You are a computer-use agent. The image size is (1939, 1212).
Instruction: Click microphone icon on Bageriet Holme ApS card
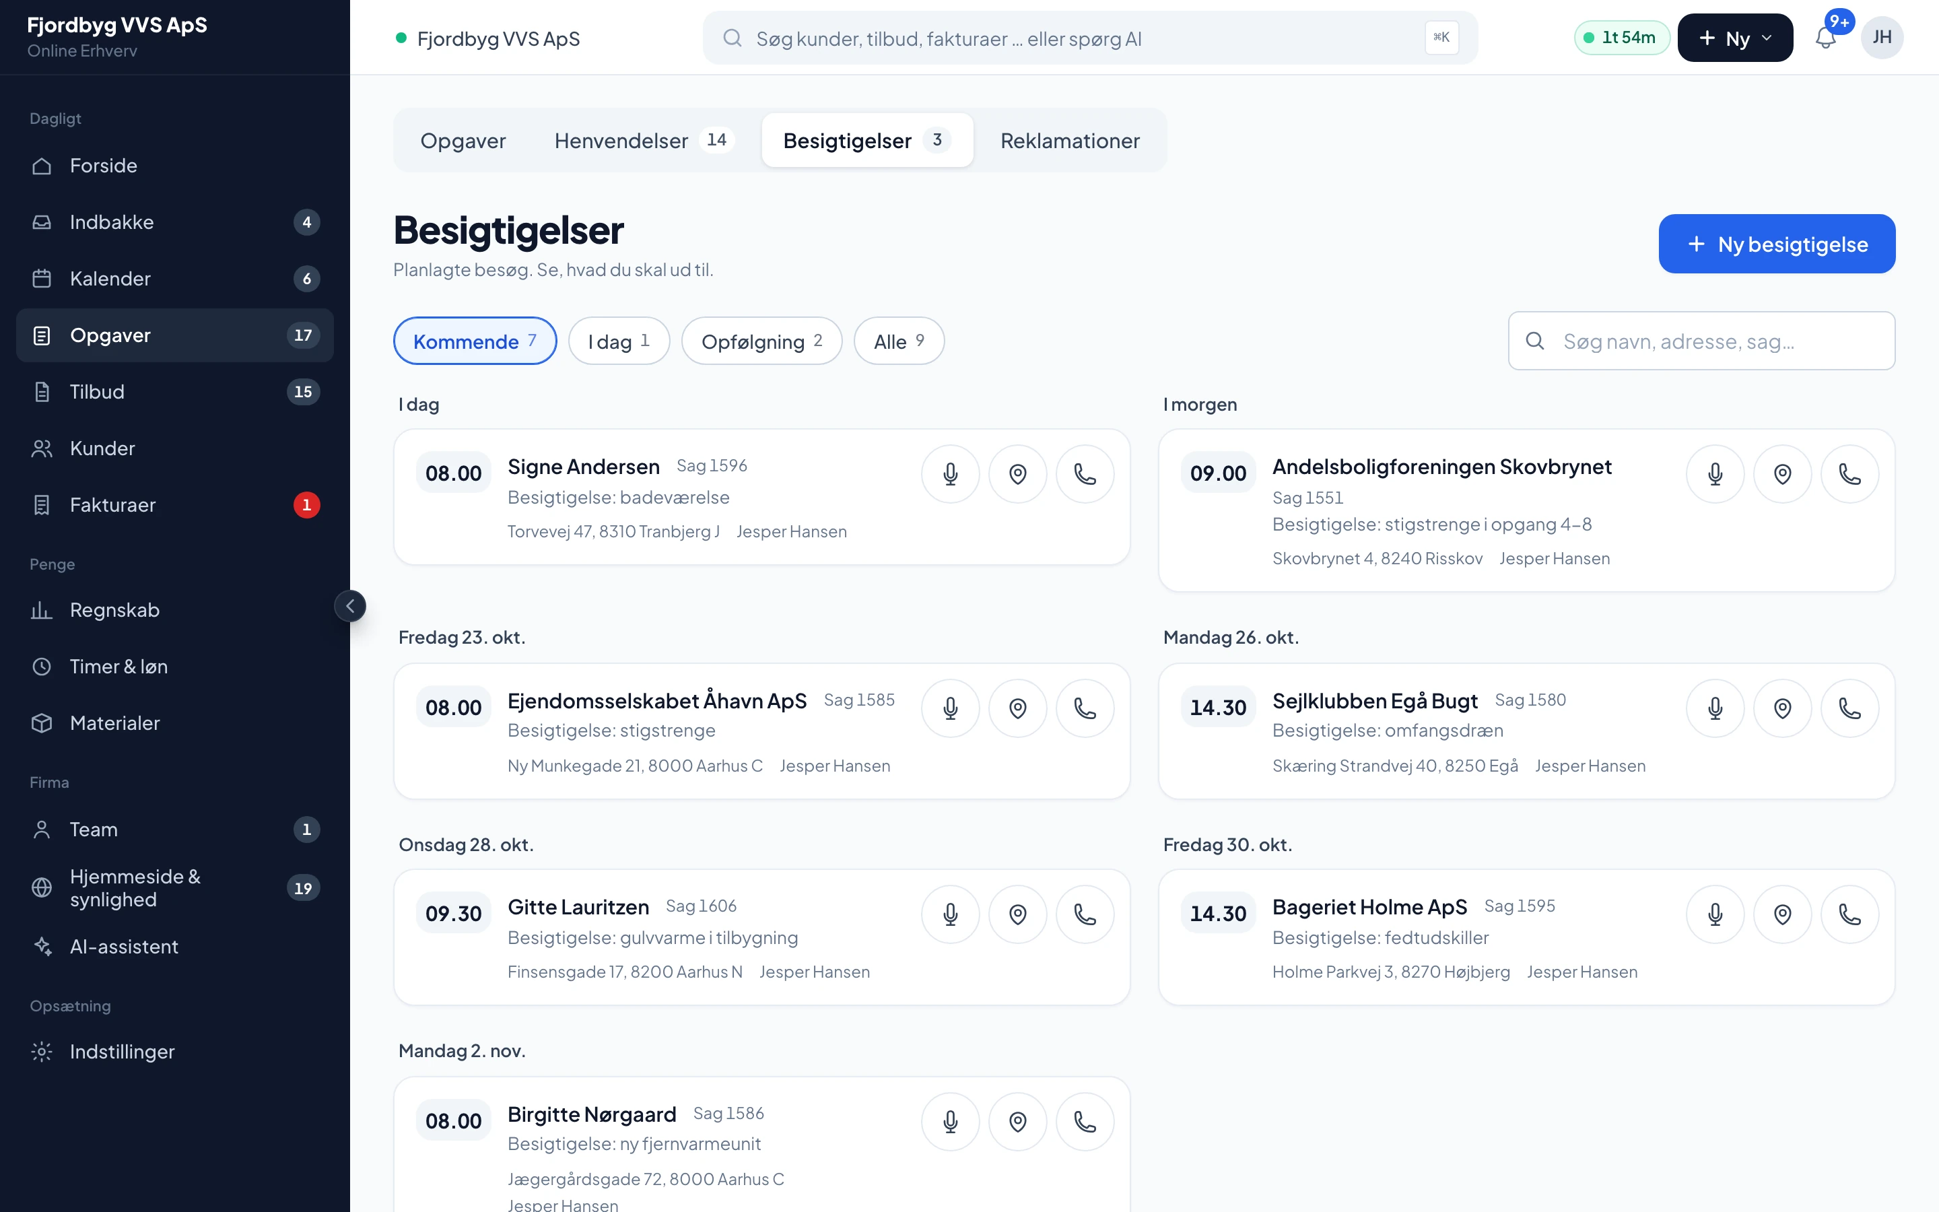[1715, 914]
